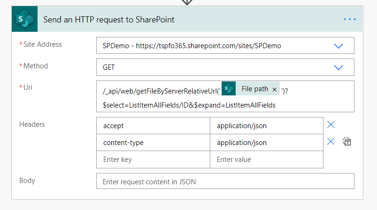
Task: Click the Body request content field
Action: tap(225, 181)
